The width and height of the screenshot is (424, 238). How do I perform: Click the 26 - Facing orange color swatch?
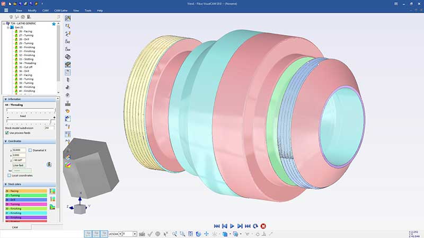point(25,190)
